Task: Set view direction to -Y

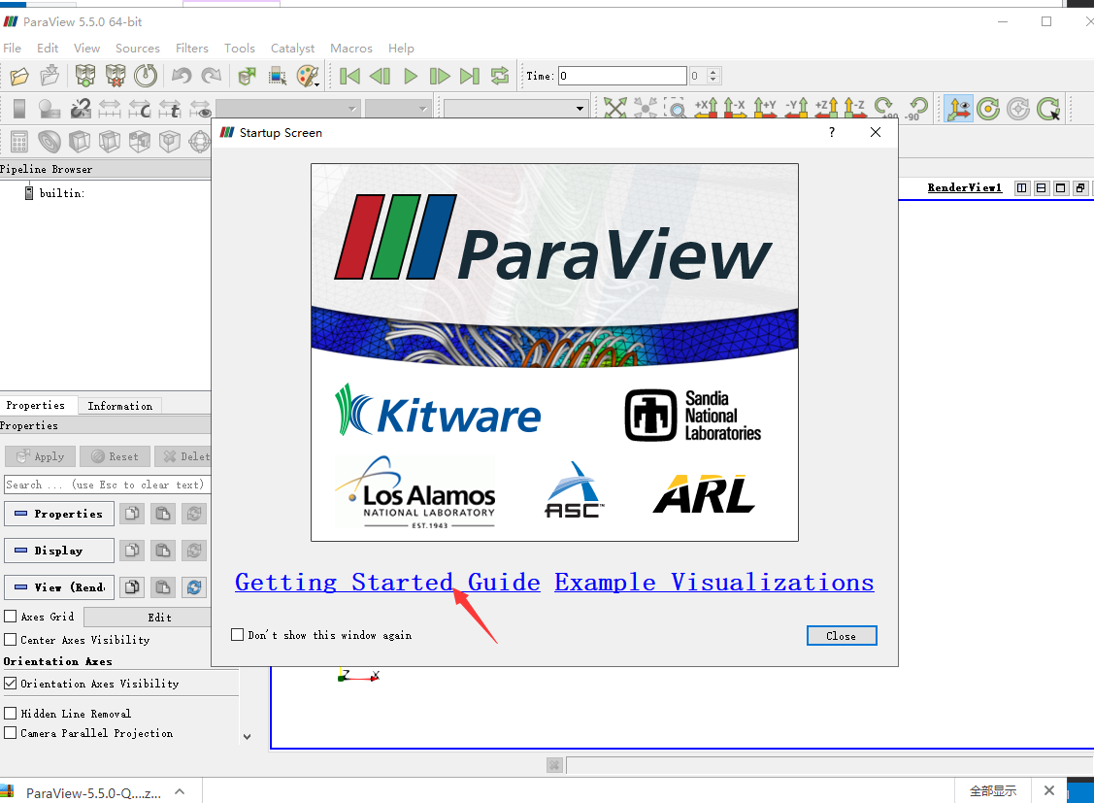Action: 796,108
